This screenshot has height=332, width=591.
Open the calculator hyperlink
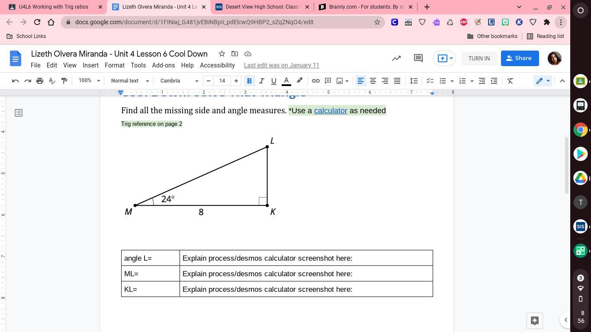coord(331,111)
